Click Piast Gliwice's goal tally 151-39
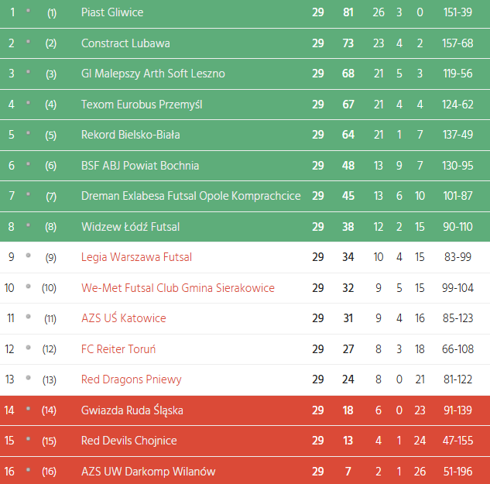The height and width of the screenshot is (484, 490). pyautogui.click(x=456, y=12)
